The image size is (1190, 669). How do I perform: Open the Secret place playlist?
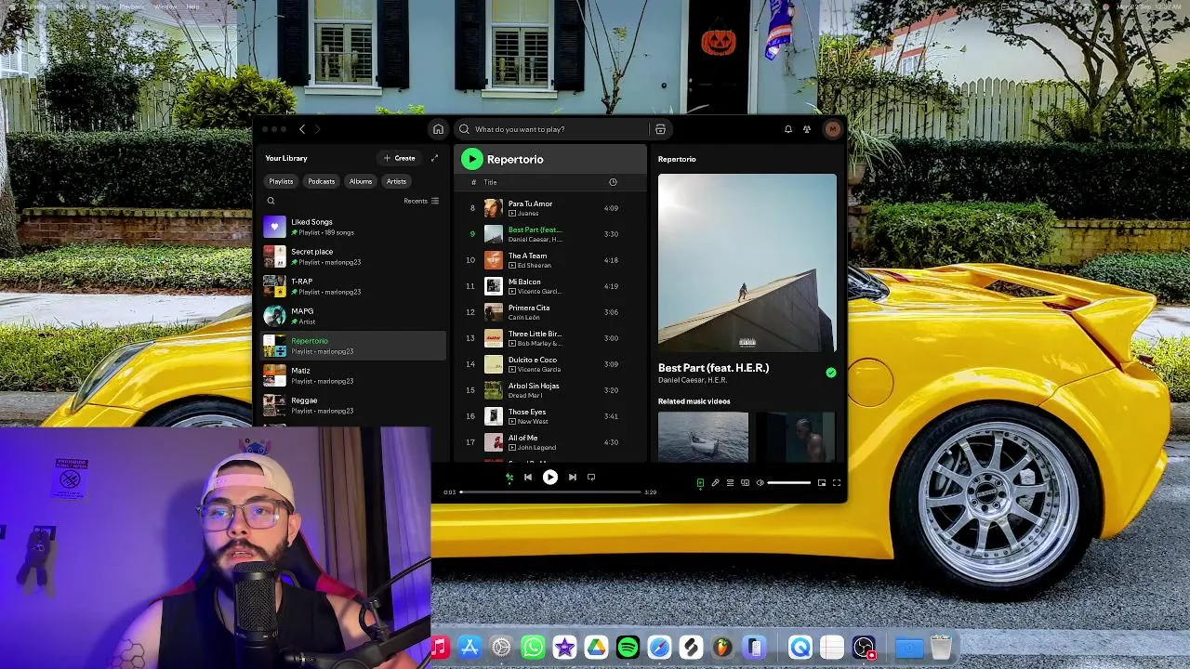pyautogui.click(x=353, y=256)
